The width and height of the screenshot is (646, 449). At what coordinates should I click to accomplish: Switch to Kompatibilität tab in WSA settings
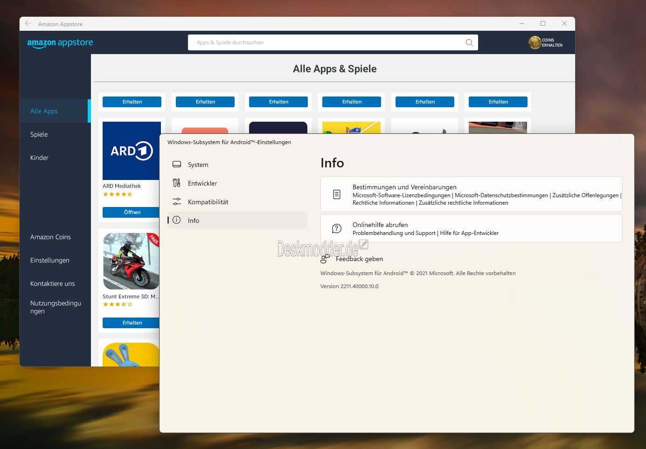pyautogui.click(x=237, y=202)
